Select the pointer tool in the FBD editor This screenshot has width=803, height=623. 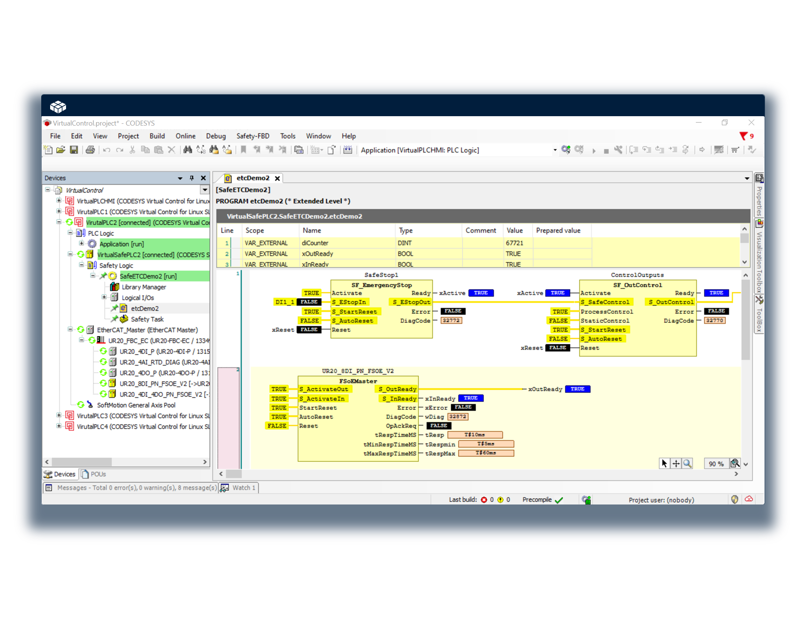664,463
